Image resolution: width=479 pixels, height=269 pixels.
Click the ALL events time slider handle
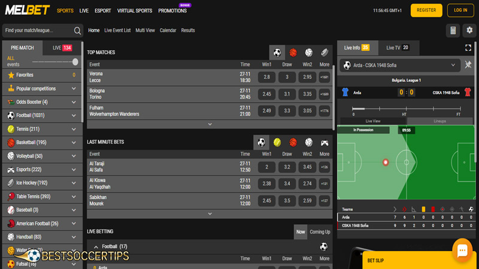[x=75, y=62]
